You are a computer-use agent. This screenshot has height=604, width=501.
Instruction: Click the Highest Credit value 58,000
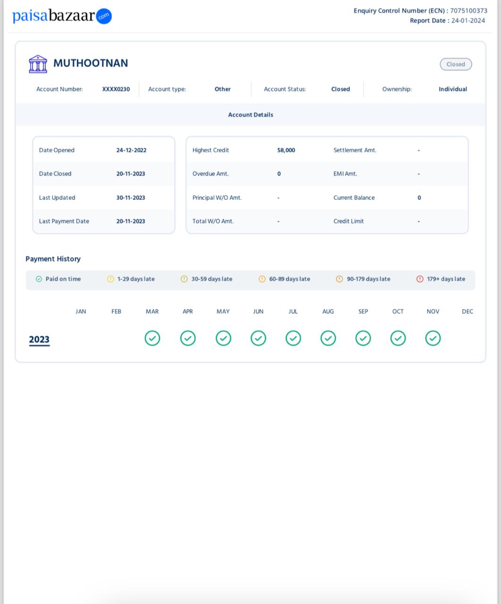pos(286,150)
